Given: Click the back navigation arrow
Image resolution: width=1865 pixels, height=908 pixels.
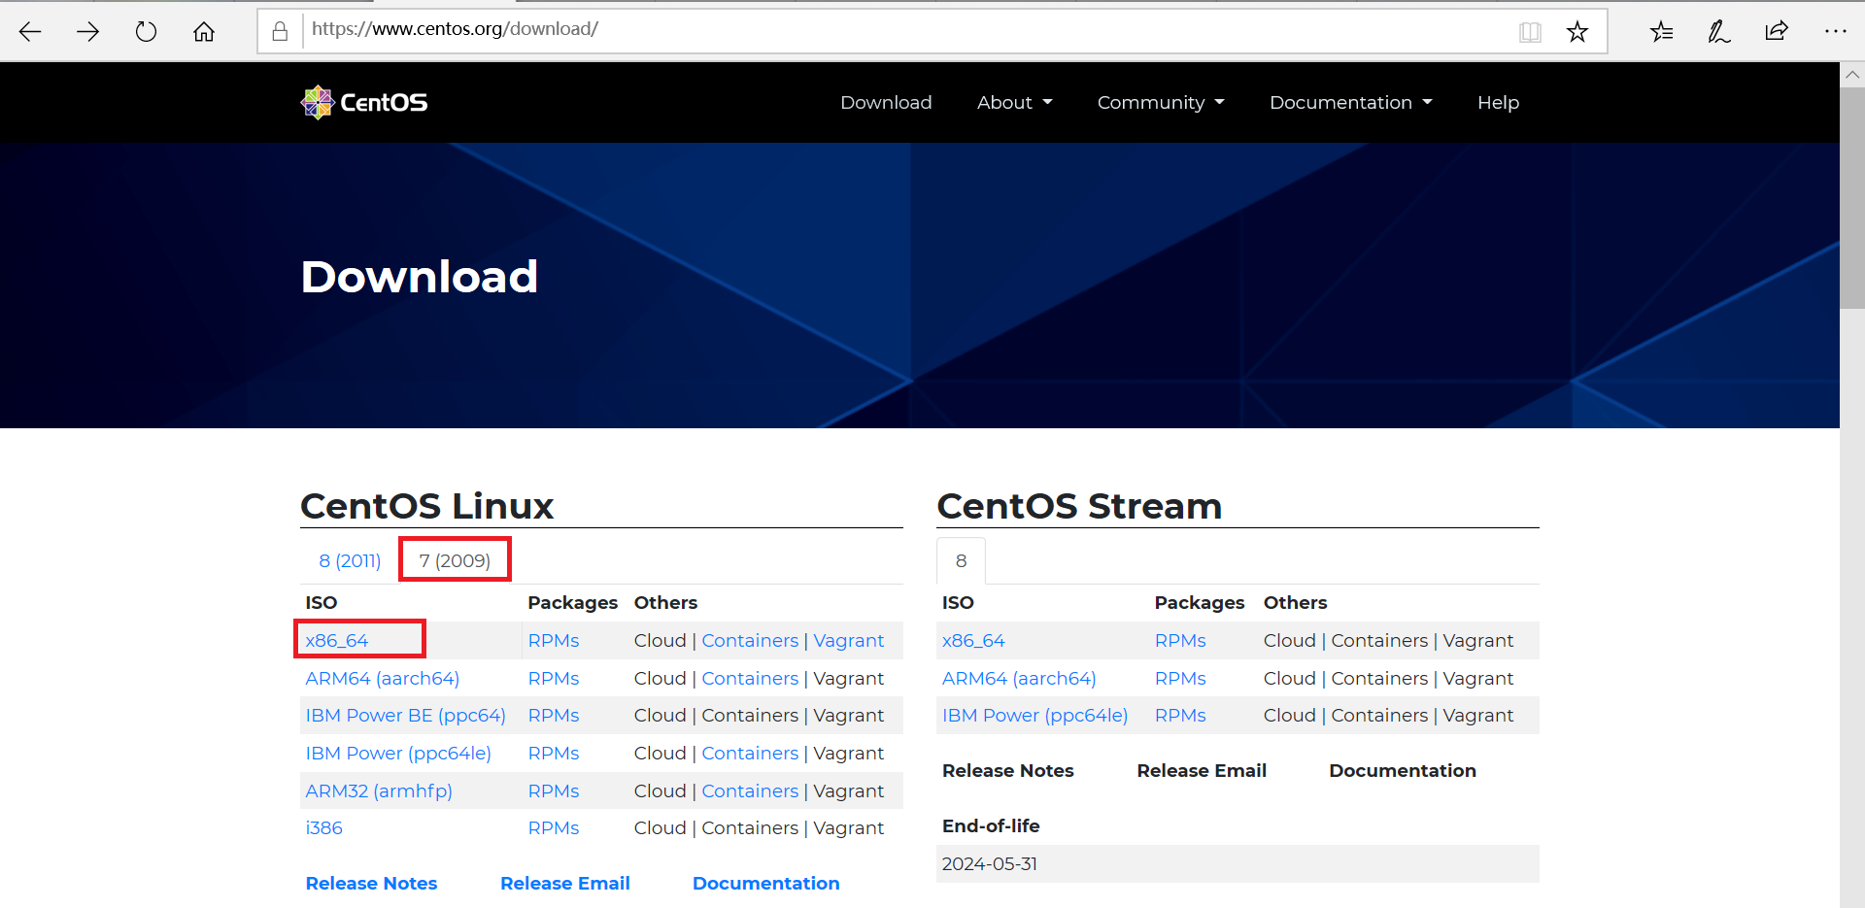Looking at the screenshot, I should tap(30, 30).
